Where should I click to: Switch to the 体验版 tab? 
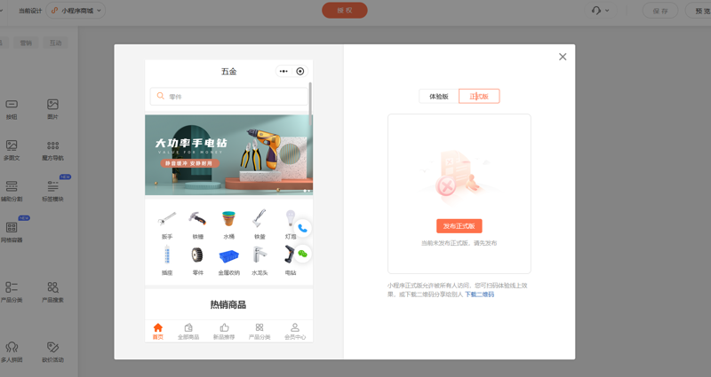tap(438, 96)
